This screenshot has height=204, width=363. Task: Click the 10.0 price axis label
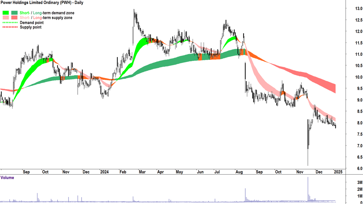tap(359, 77)
